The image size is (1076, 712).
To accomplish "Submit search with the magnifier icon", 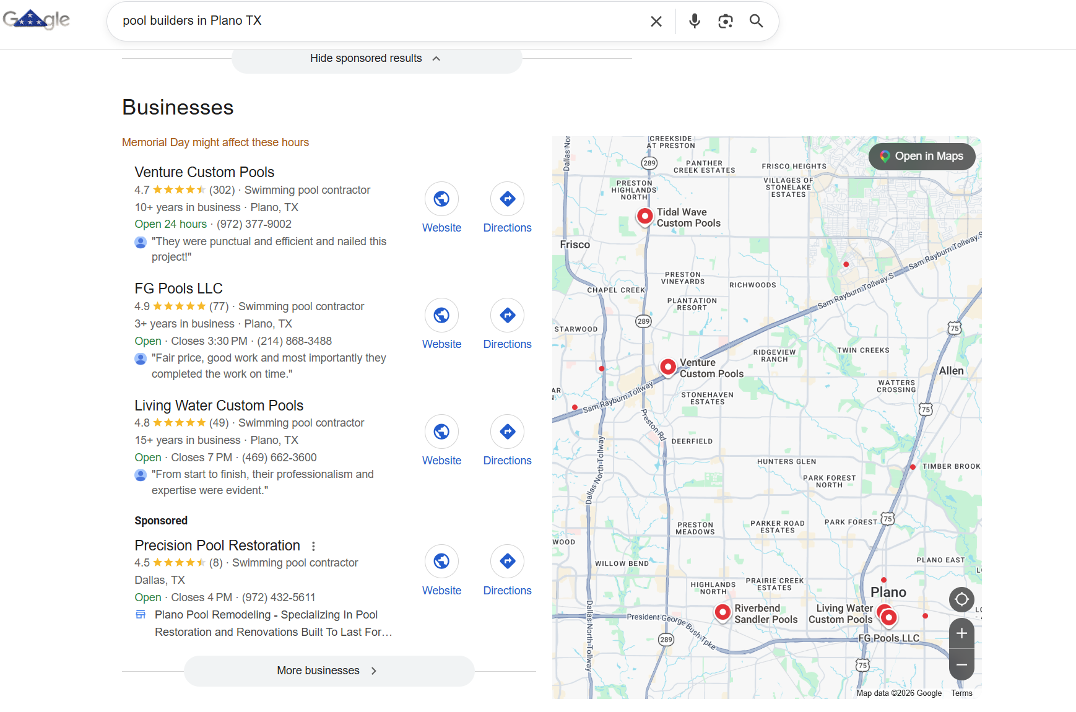I will pyautogui.click(x=756, y=21).
